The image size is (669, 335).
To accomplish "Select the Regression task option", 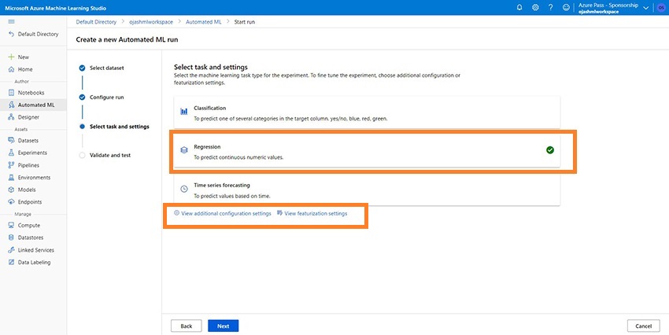I will pos(366,150).
